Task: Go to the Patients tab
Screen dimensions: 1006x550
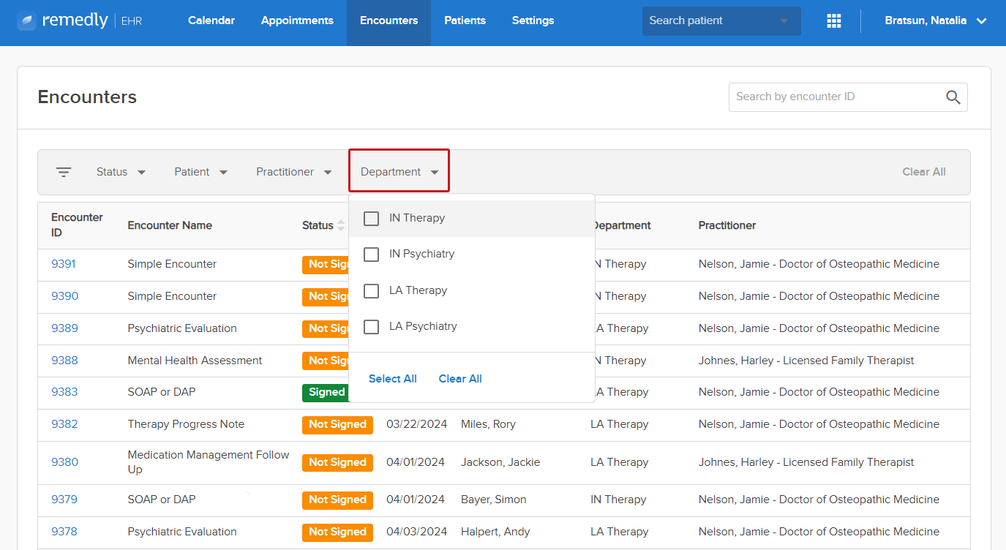Action: pos(465,20)
